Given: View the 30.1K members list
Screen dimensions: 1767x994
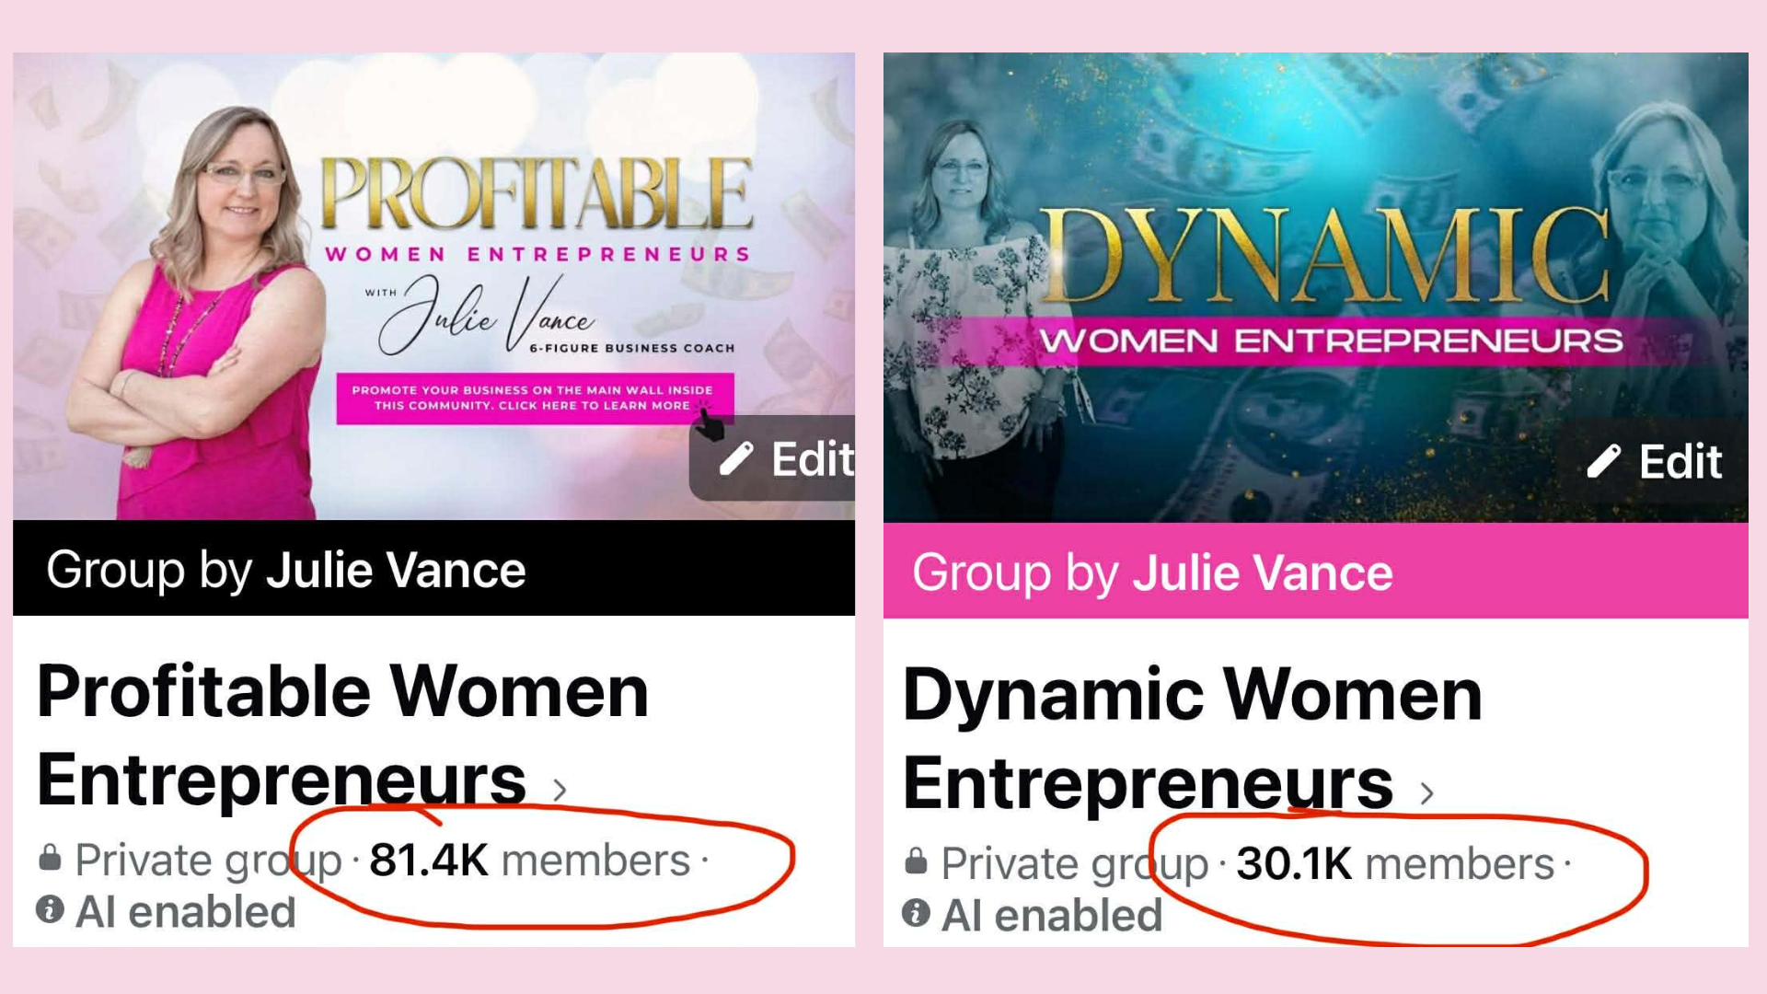Looking at the screenshot, I should (x=1394, y=864).
